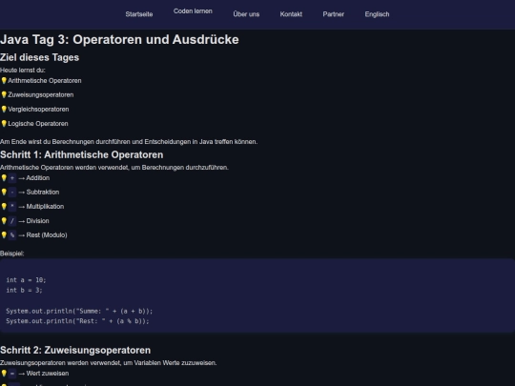Click the sentence starting Am Ende wirst du
The width and height of the screenshot is (515, 386).
[x=129, y=142]
